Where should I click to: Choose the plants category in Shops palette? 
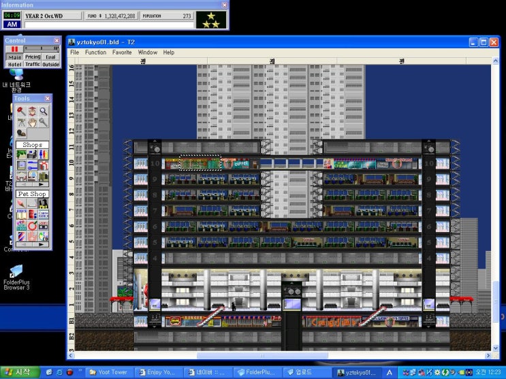click(21, 154)
